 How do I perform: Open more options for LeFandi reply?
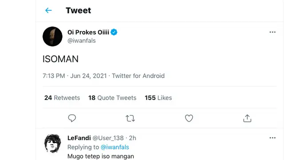tap(272, 138)
